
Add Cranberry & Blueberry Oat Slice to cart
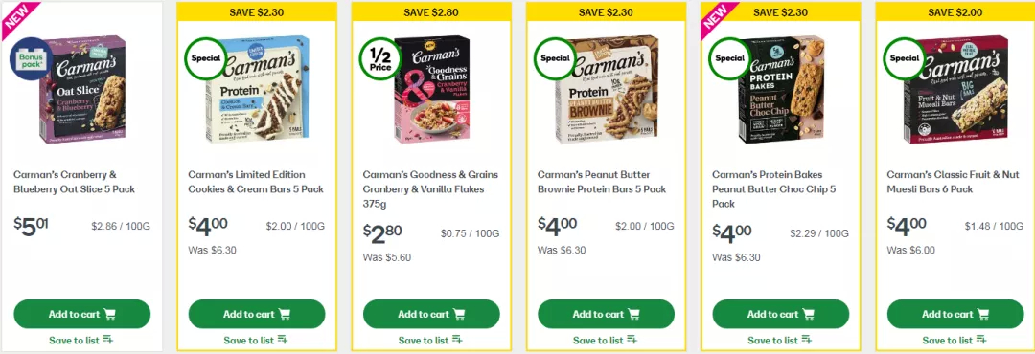[x=81, y=314]
